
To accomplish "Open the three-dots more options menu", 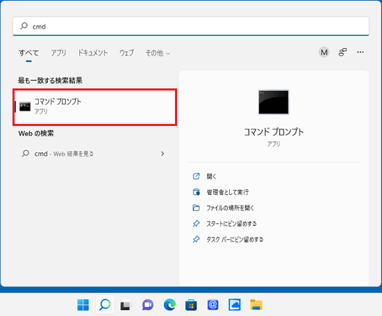I will point(360,52).
